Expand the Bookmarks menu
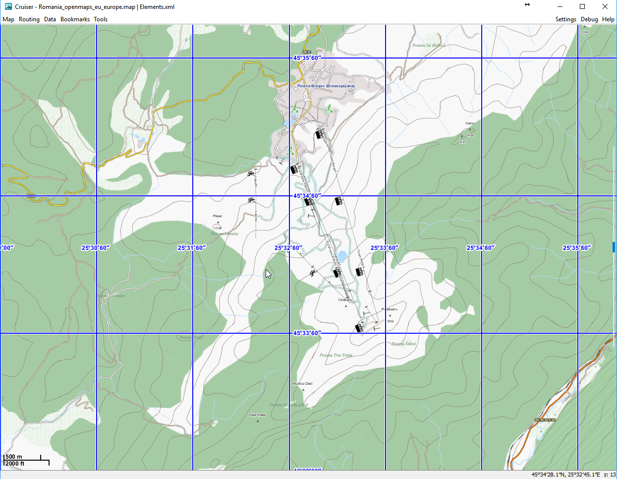The height and width of the screenshot is (479, 617). point(75,19)
